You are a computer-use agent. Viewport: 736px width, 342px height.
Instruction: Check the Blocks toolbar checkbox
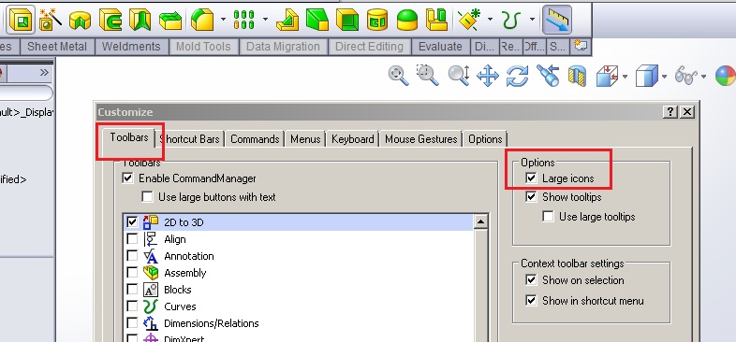click(x=132, y=290)
